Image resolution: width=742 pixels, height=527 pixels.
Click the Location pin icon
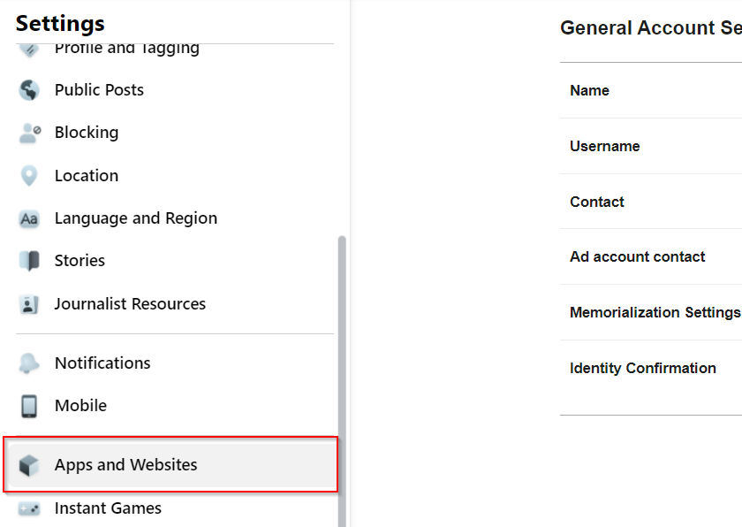coord(29,176)
